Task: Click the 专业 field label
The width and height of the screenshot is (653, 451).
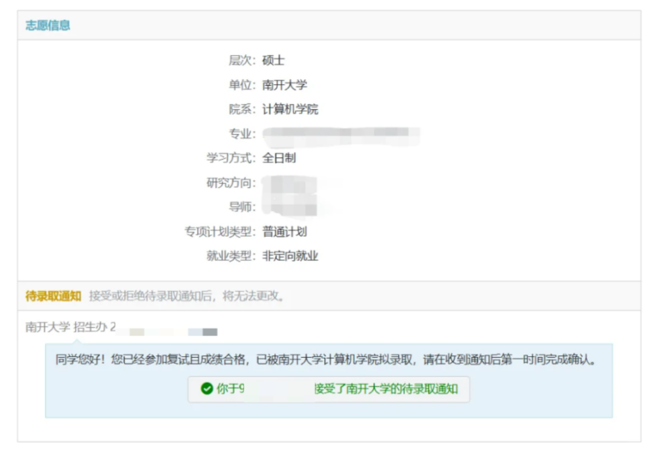Action: tap(242, 134)
